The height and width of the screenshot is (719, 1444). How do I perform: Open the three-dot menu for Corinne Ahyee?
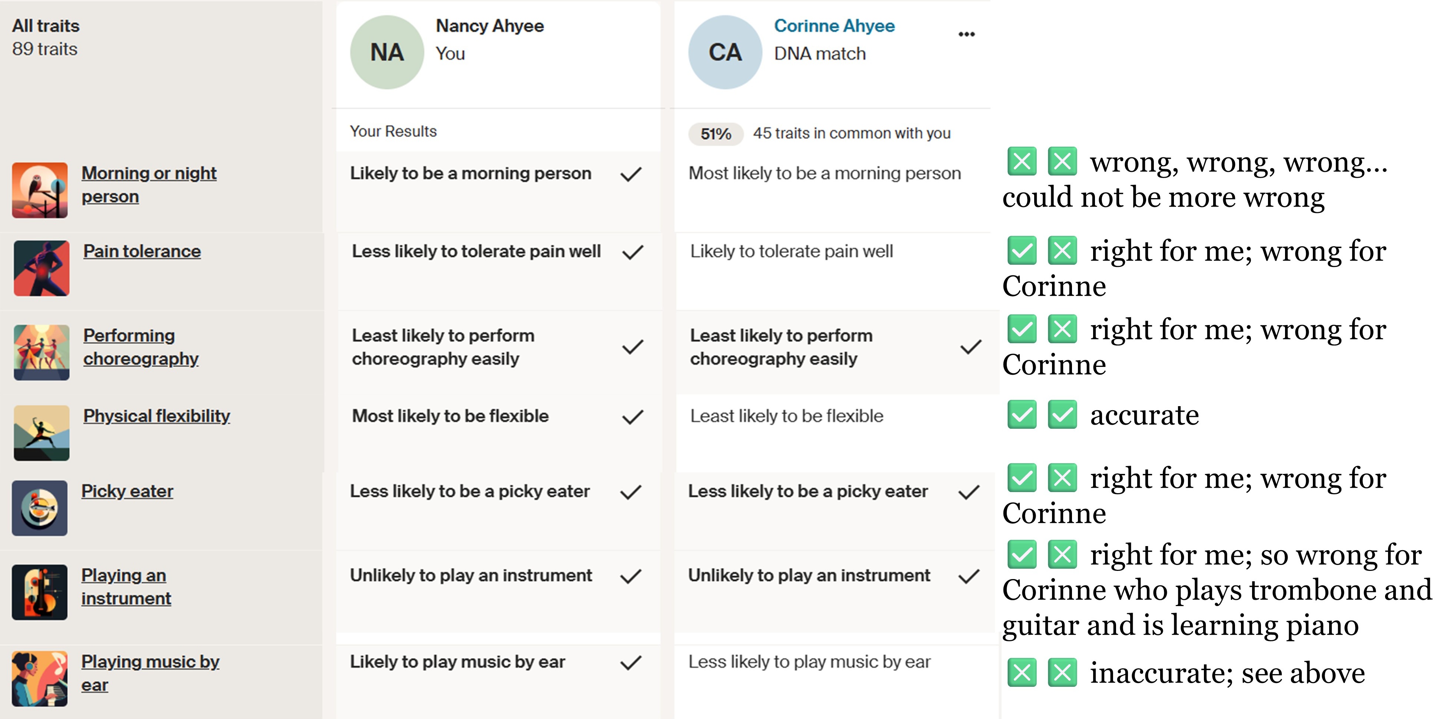pos(966,34)
